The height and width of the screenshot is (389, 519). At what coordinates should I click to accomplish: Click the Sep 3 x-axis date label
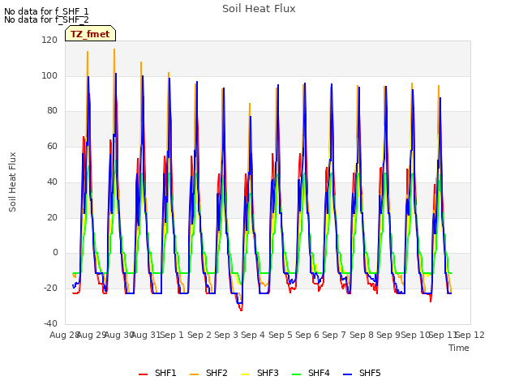pyautogui.click(x=226, y=335)
